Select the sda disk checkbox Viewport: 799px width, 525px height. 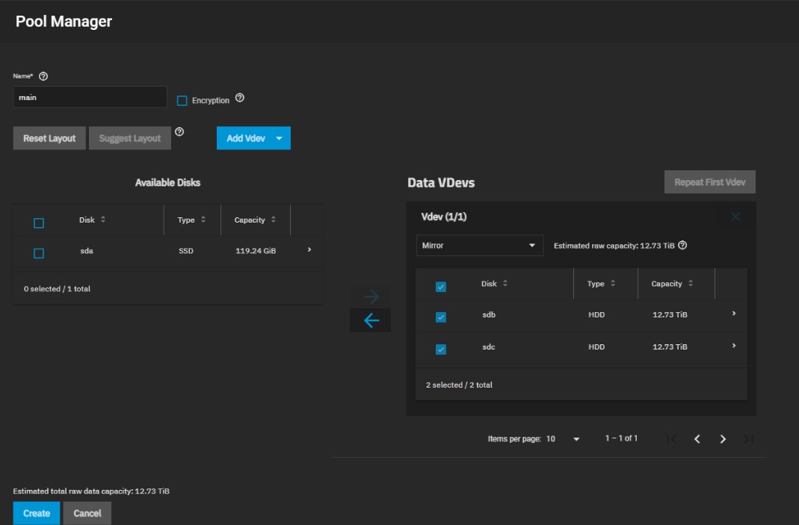click(40, 251)
